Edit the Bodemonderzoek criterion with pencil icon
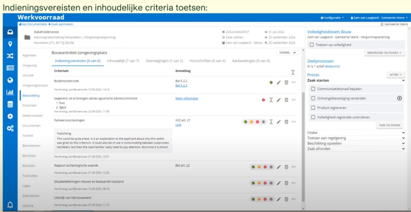Viewport: 411px width, 212px height. 279,82
